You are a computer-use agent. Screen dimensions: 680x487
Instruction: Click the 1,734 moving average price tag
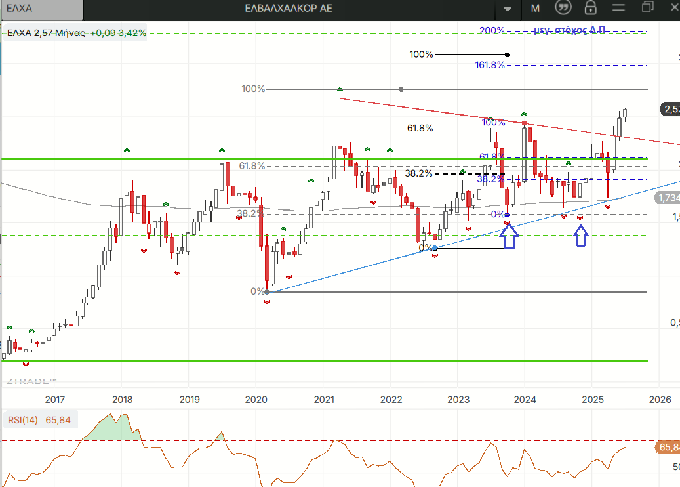coord(668,198)
